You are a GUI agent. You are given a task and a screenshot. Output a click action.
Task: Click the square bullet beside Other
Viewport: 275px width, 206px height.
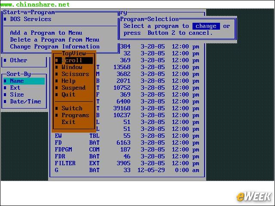pyautogui.click(x=5, y=60)
